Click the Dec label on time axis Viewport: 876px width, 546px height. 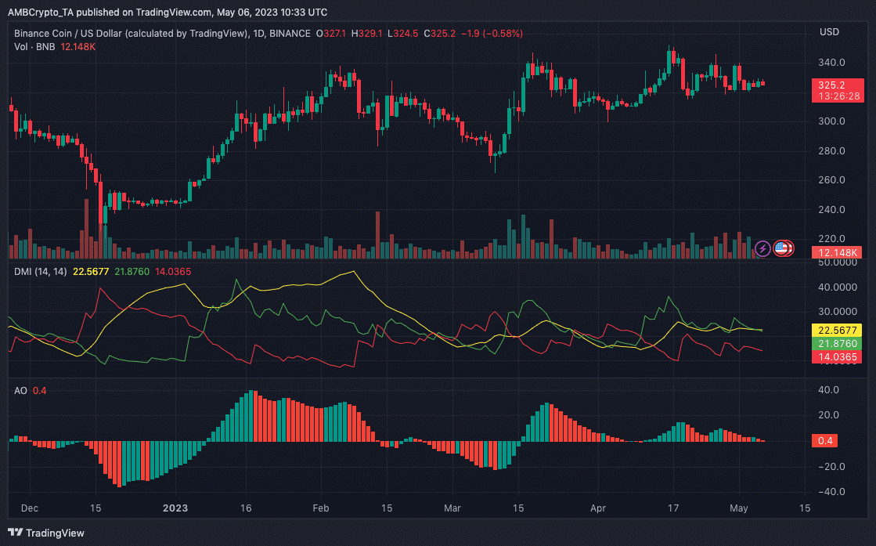pos(30,508)
